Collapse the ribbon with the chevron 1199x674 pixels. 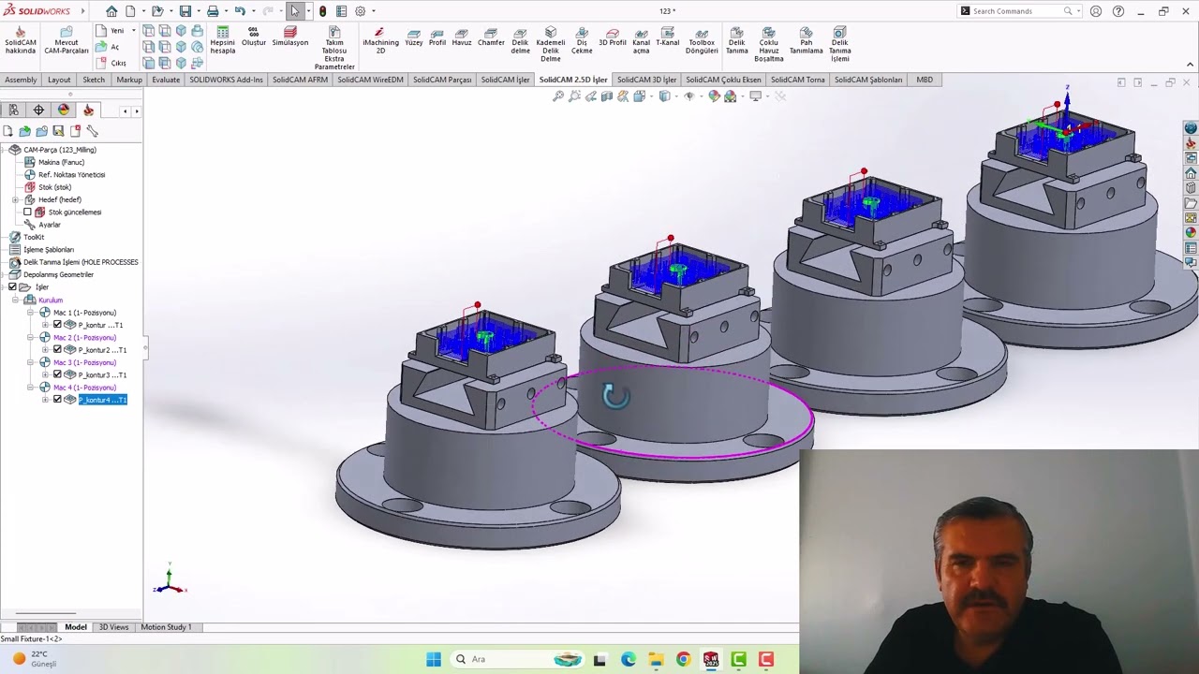1190,65
